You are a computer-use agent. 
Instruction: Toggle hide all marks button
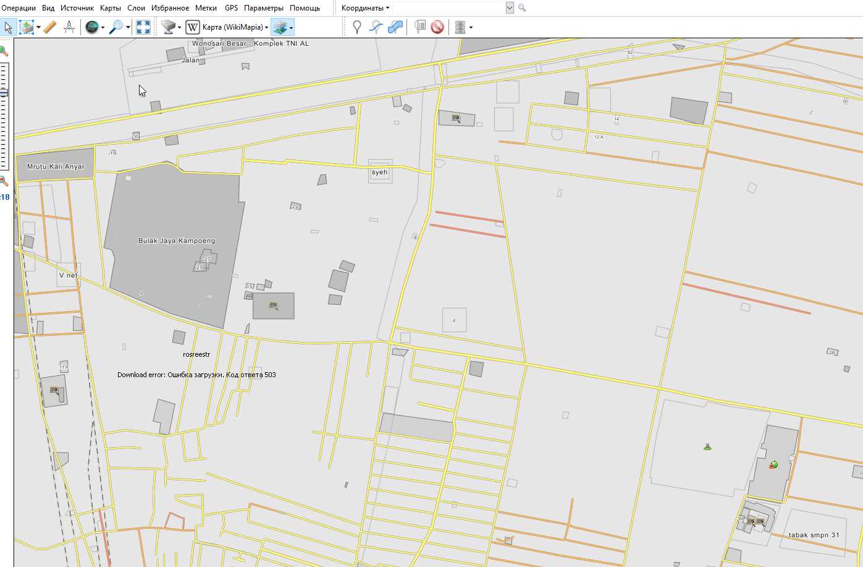click(437, 27)
